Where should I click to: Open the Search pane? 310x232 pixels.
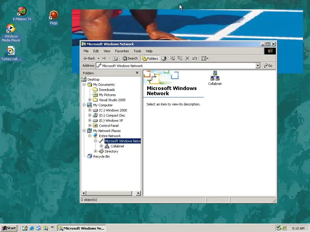pos(130,58)
